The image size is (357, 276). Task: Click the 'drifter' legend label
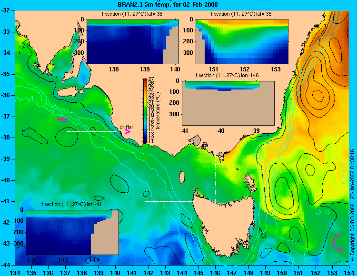126,127
